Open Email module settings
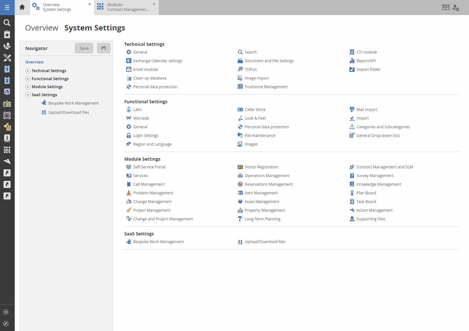The width and height of the screenshot is (469, 331). 142,69
